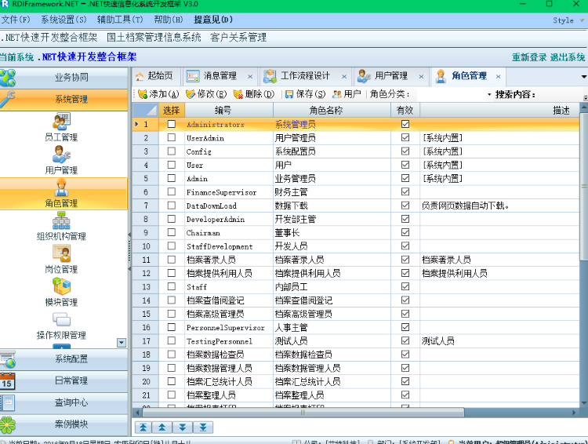Click 删除(D) toolbar button

click(x=254, y=94)
